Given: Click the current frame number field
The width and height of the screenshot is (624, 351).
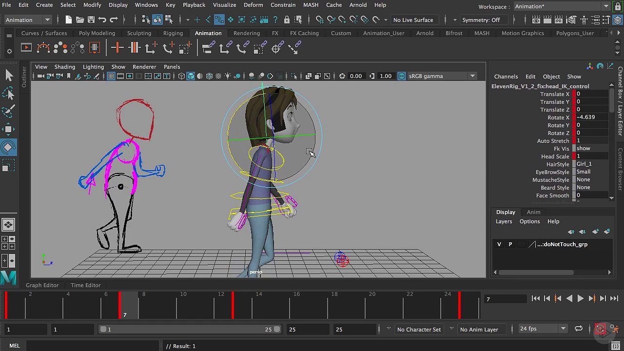Looking at the screenshot, I should pos(505,299).
